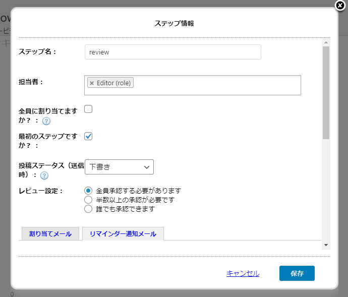Image resolution: width=348 pixels, height=297 pixels.
Task: Close the ステップ情報 dialog with X icon
Action: [x=340, y=6]
